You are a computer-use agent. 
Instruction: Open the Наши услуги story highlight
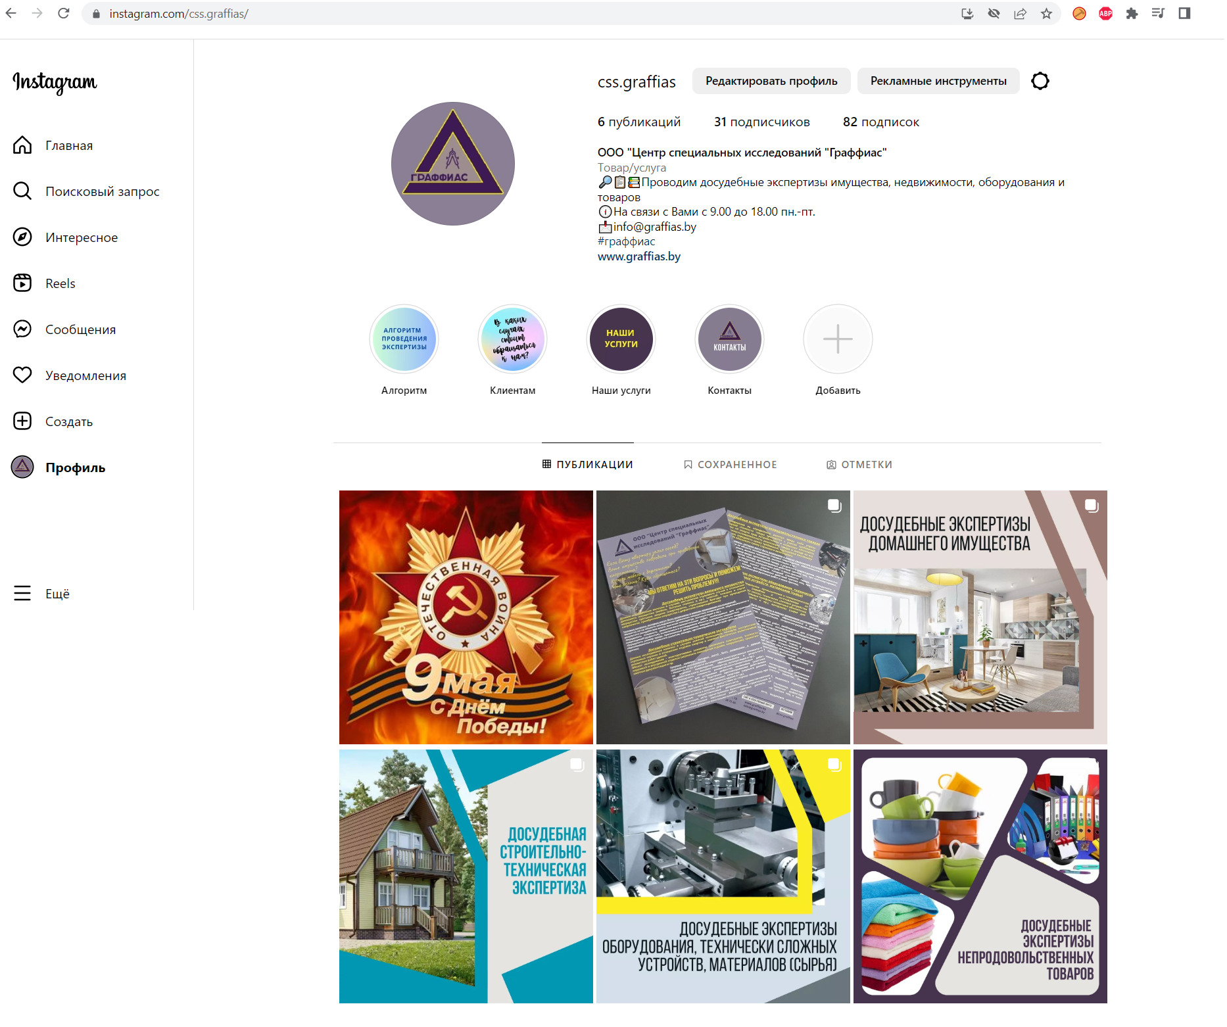(x=621, y=339)
